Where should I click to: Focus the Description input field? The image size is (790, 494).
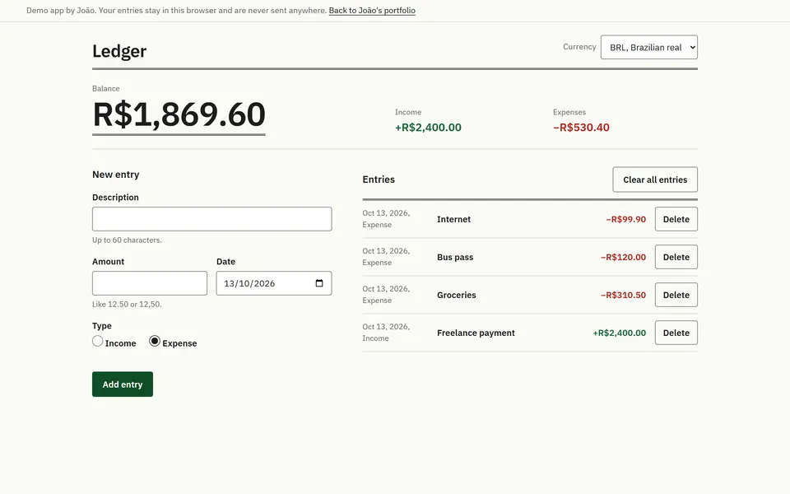[211, 219]
